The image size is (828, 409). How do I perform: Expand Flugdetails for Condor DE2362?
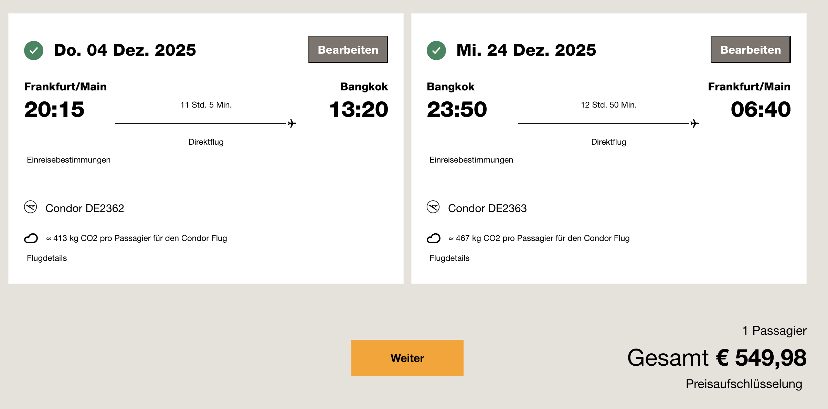pos(47,258)
